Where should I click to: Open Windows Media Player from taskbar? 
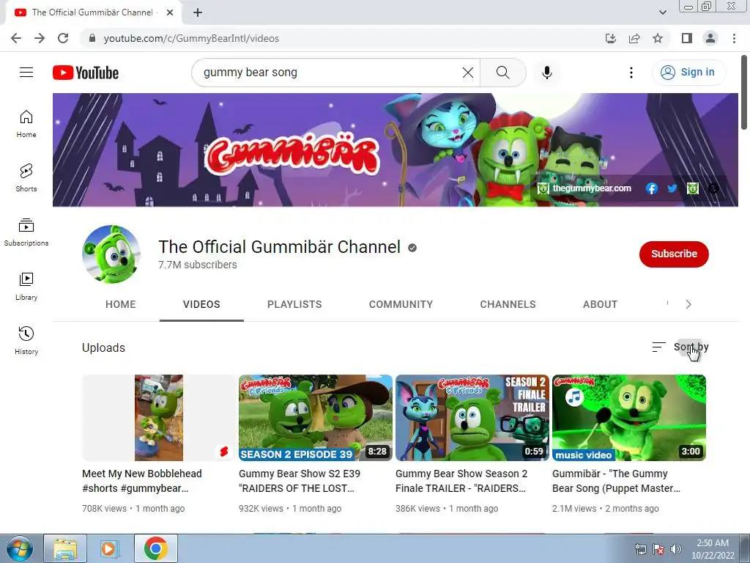pos(109,548)
